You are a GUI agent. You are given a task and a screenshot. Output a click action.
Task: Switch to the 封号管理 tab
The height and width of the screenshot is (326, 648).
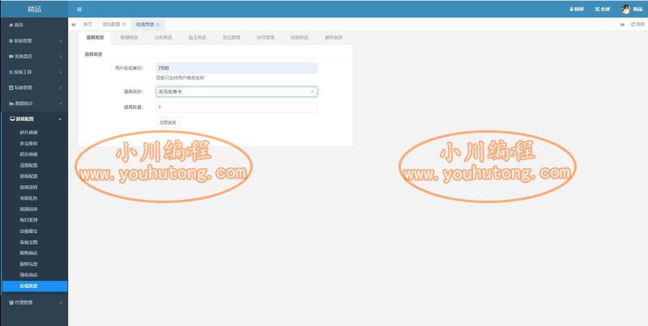click(x=266, y=37)
